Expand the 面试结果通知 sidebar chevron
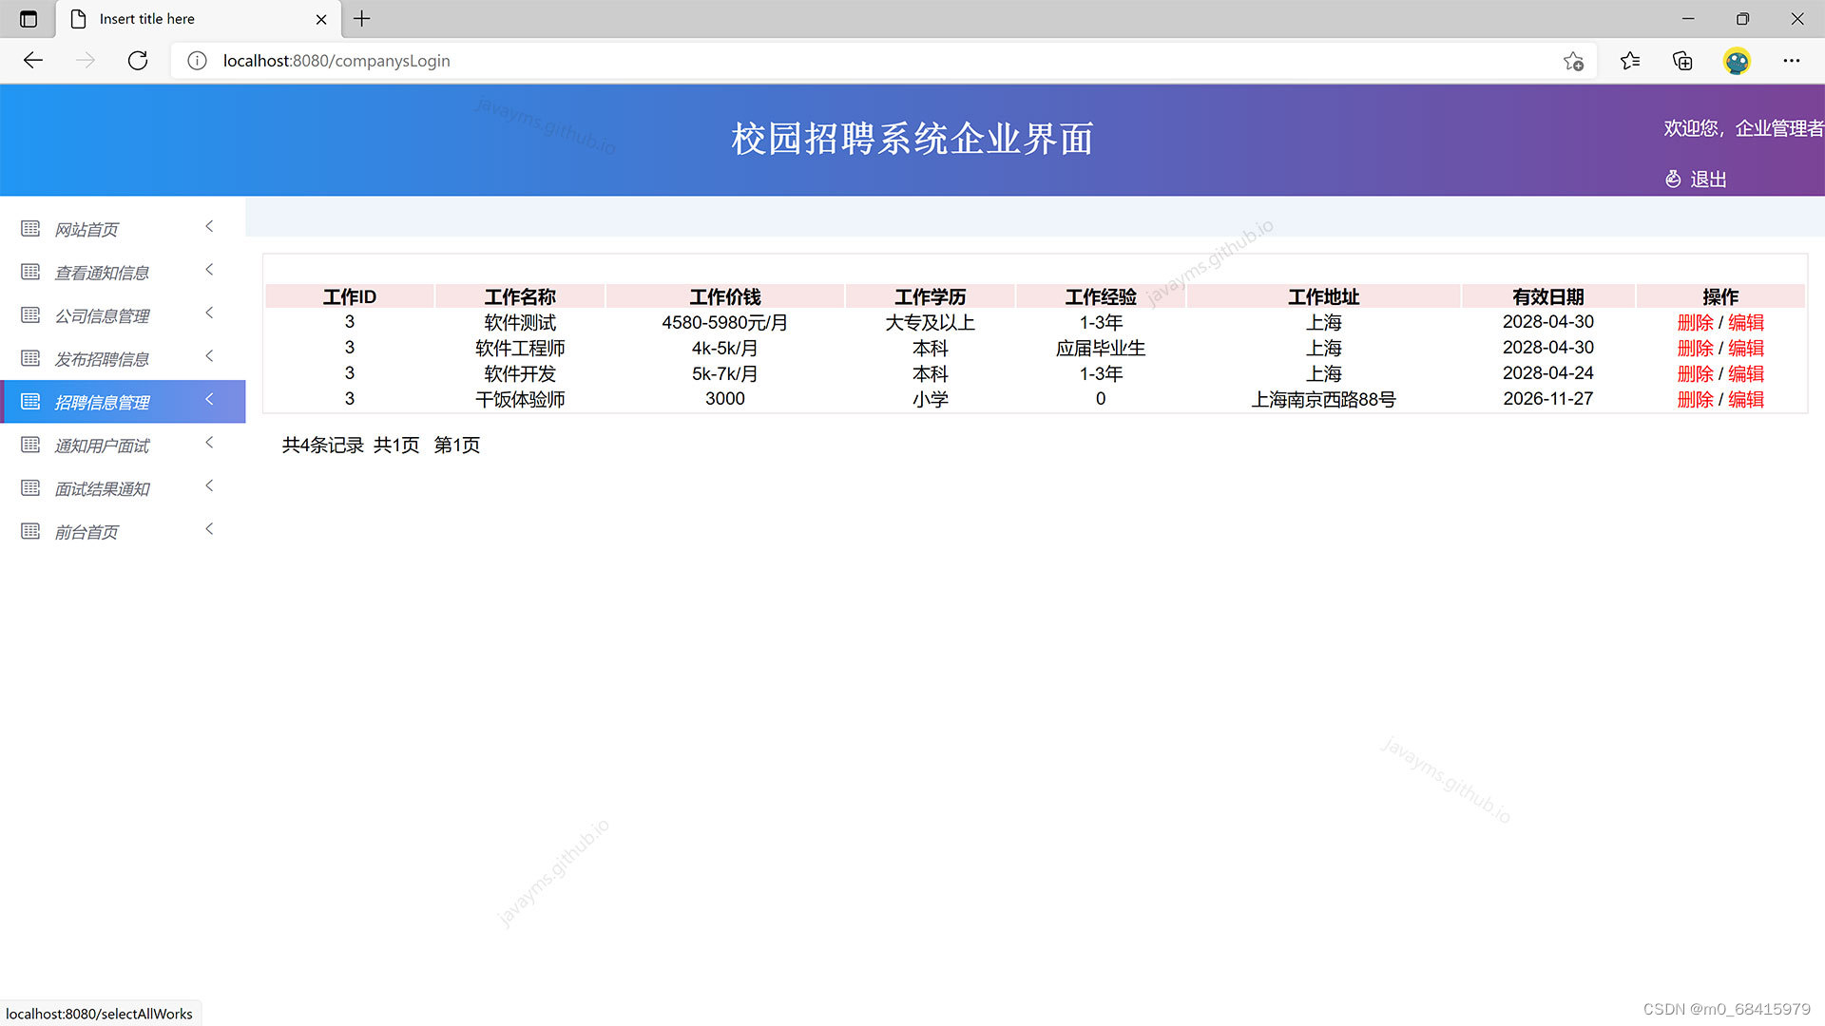 pyautogui.click(x=209, y=485)
